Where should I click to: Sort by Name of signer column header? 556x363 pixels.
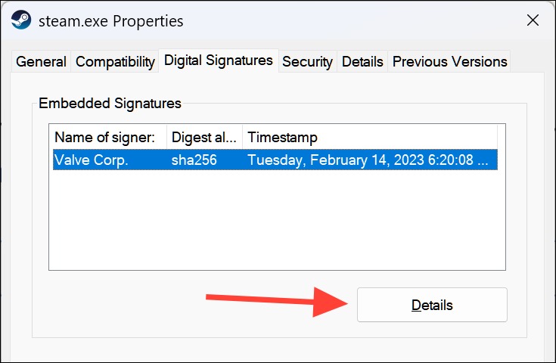(108, 137)
